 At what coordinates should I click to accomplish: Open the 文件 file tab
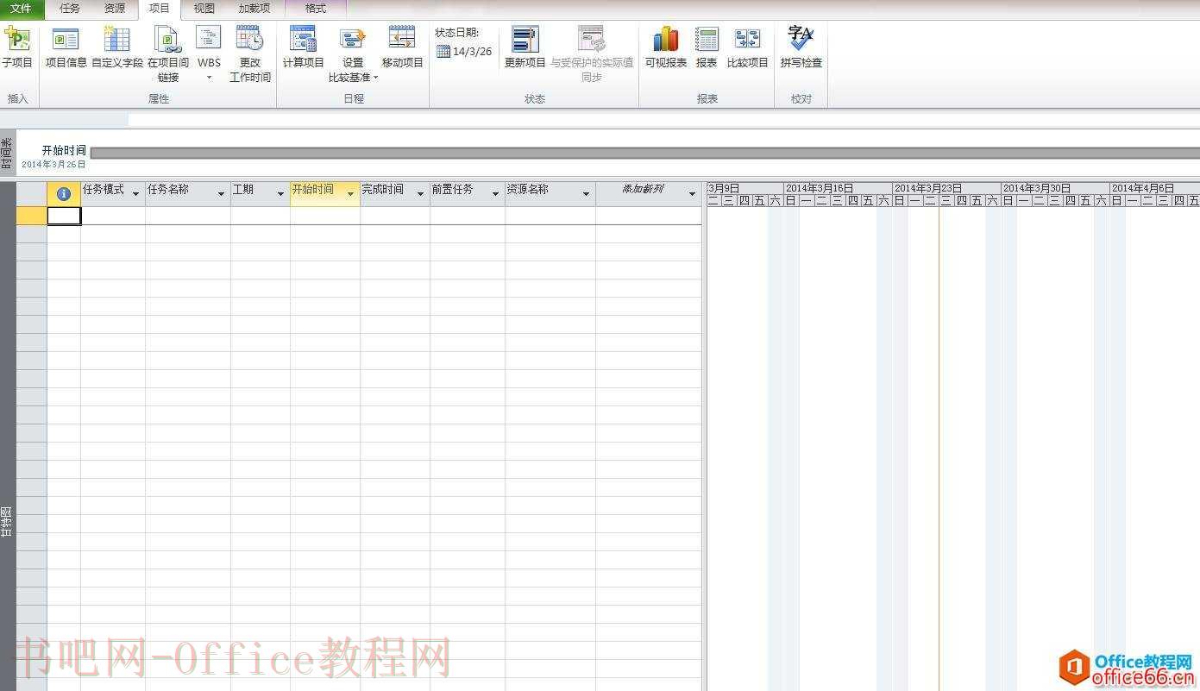(x=22, y=9)
